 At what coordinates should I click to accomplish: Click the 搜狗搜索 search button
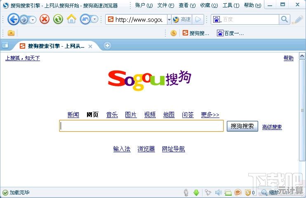tap(242, 126)
